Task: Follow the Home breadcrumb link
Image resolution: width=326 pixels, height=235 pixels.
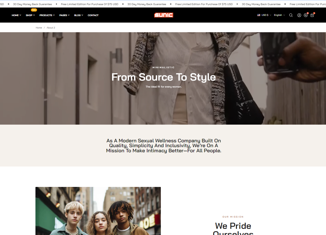Action: point(39,28)
